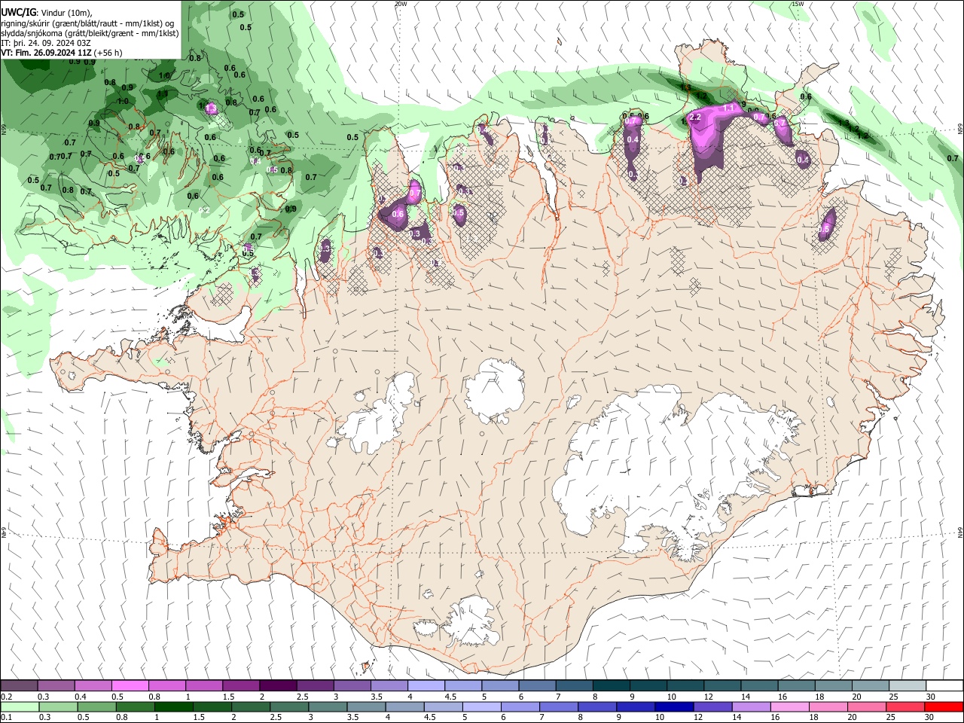Click the 'slydda/snjókoma' legend description line
Viewport: 964px width, 723px height.
pos(90,33)
